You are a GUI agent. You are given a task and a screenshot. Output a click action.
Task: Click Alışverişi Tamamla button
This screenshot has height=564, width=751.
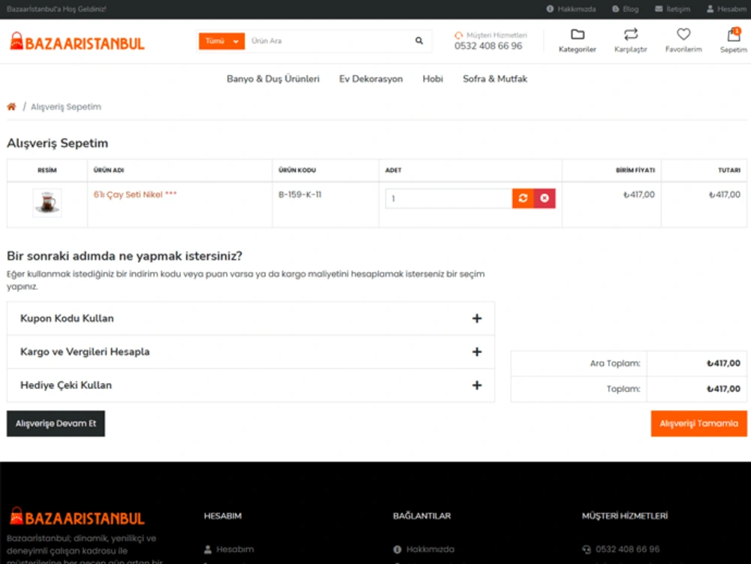click(698, 424)
